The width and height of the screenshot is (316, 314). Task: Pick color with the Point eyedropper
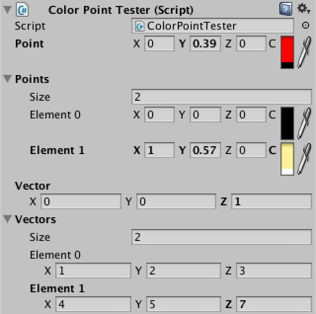(304, 52)
